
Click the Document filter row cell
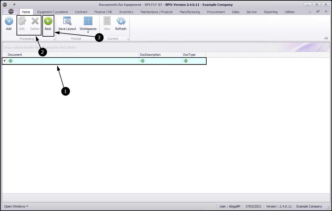(x=73, y=61)
